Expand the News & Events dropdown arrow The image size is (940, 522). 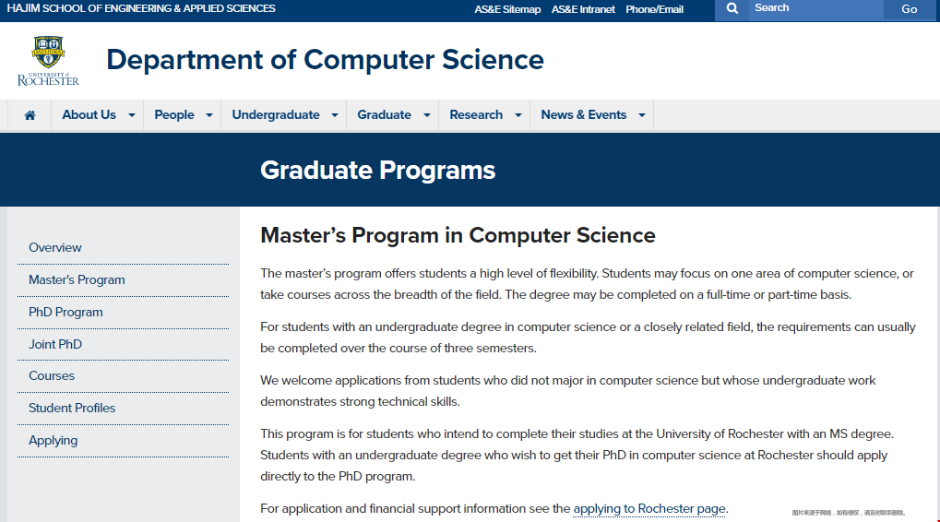tap(642, 115)
